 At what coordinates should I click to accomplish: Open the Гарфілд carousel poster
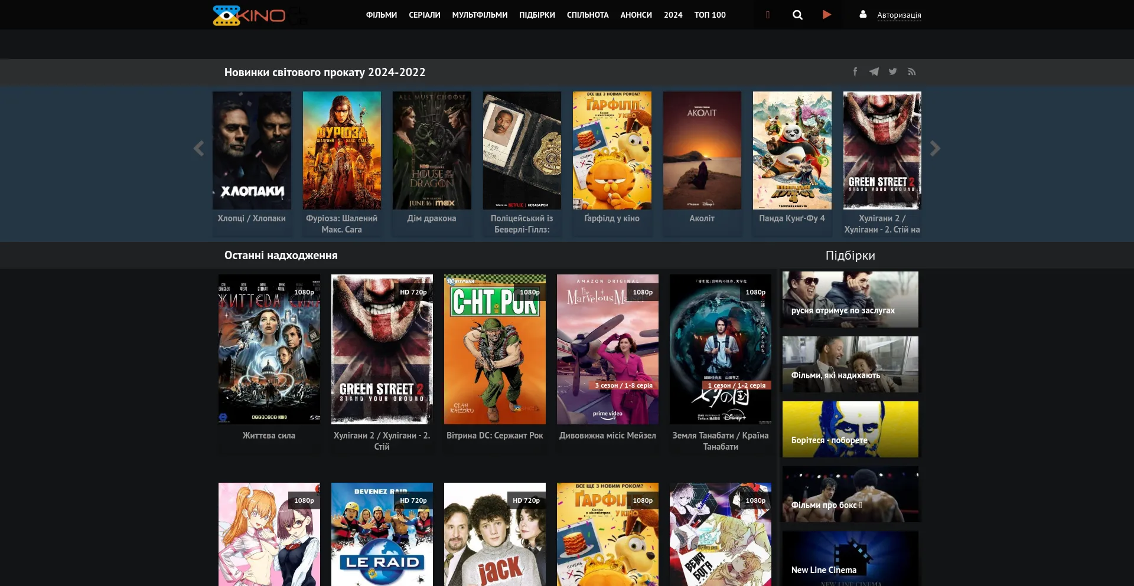612,150
